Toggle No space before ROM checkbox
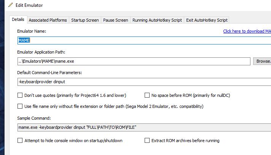The width and height of the screenshot is (271, 155). 147,95
